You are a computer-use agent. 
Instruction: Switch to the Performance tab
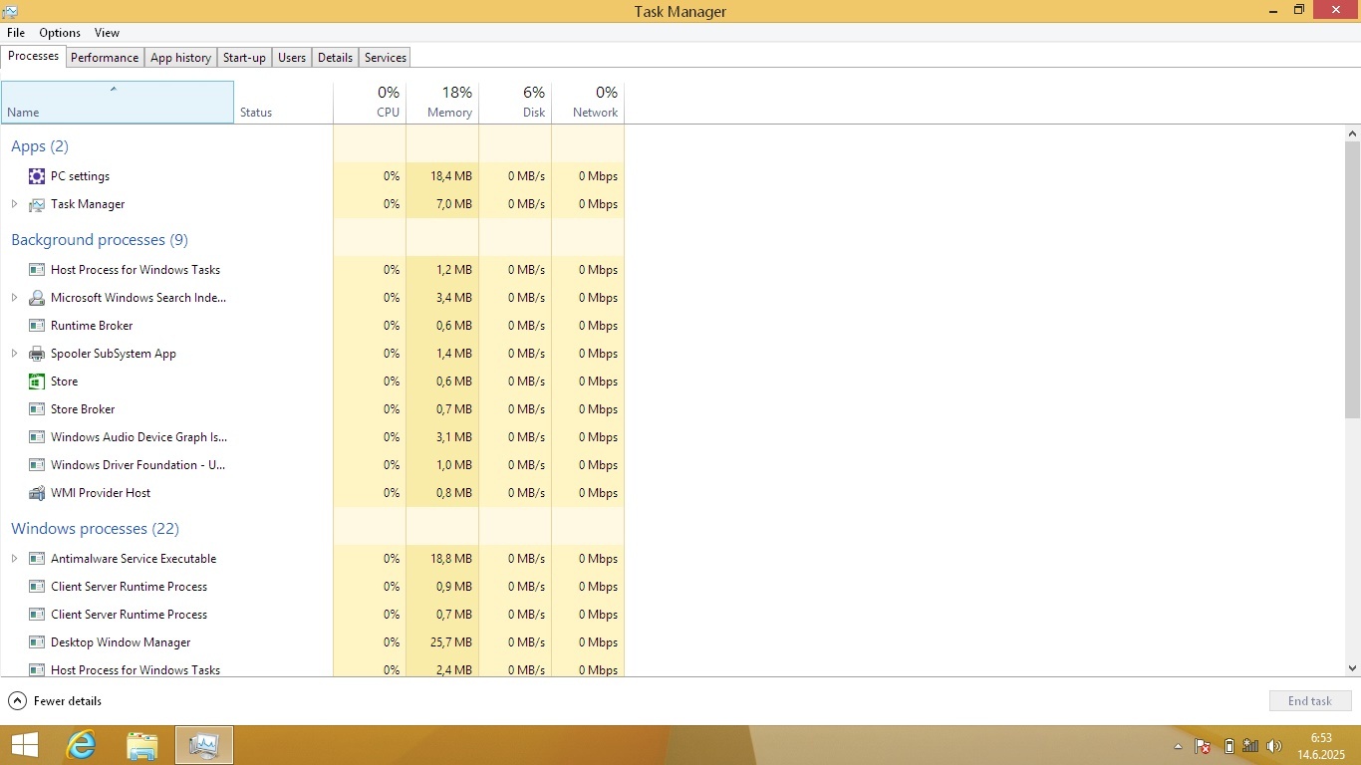pos(105,58)
